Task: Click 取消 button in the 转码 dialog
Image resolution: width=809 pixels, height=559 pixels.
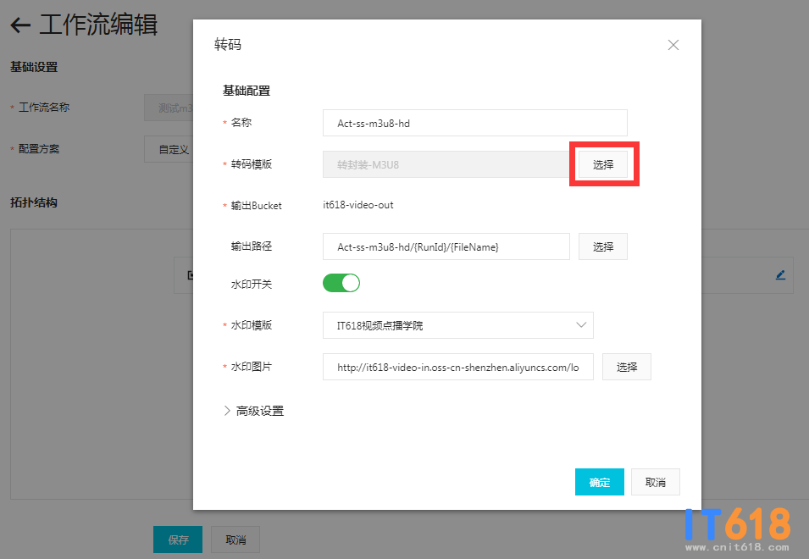Action: point(656,482)
